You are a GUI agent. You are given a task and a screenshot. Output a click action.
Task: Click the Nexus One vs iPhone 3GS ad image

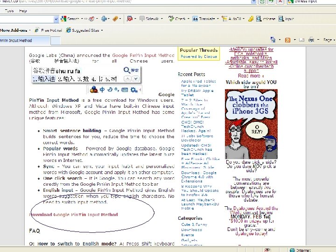[251, 124]
